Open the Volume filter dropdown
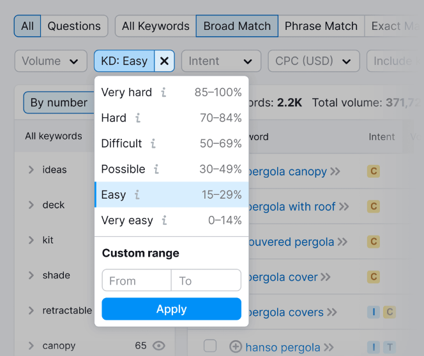Viewport: 424px width, 356px height. tap(50, 61)
